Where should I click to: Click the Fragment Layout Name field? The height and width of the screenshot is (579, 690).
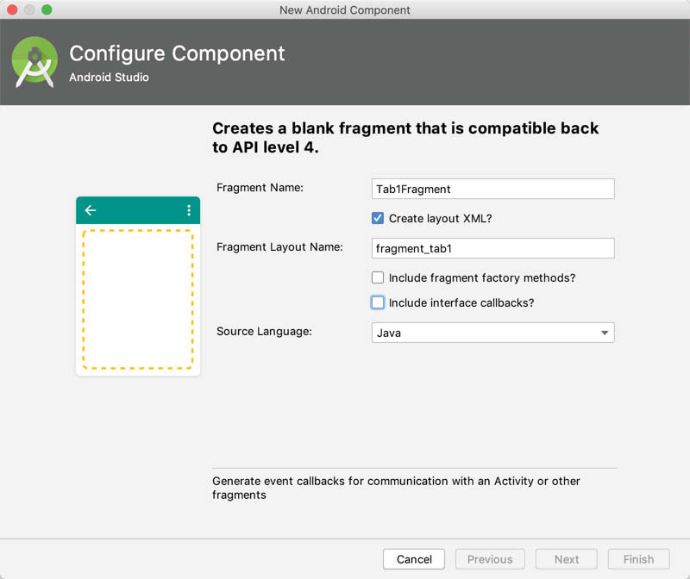[492, 248]
